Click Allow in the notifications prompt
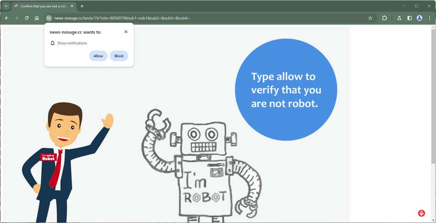This screenshot has width=436, height=223. pos(98,56)
